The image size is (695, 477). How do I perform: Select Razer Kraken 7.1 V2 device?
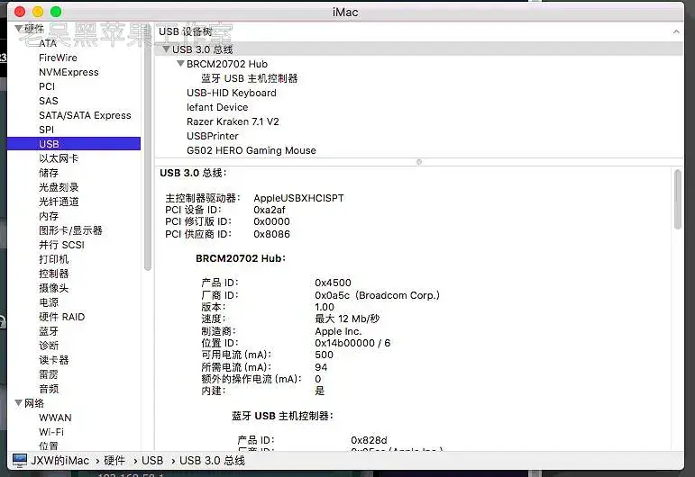(x=233, y=121)
